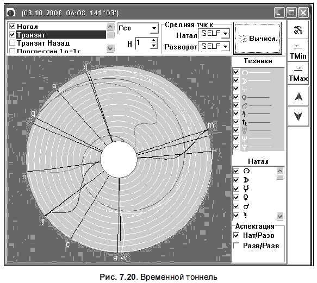Image resolution: width=317 pixels, height=283 pixels.
Task: Increase the H value with stepper up arrow
Action: point(154,40)
